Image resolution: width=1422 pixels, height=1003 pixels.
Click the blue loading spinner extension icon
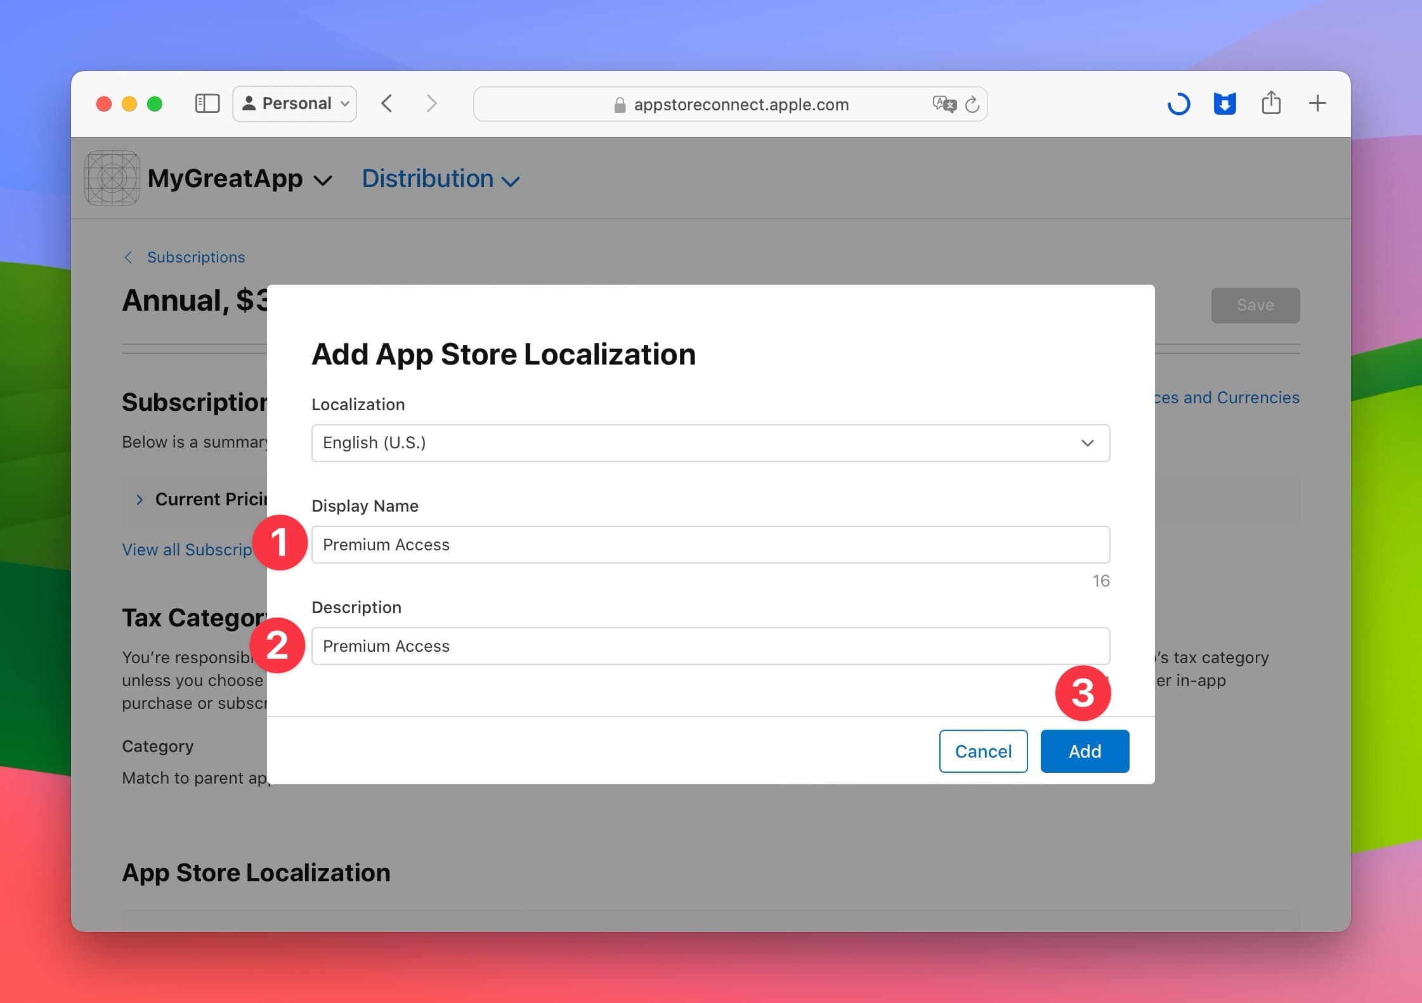coord(1178,103)
